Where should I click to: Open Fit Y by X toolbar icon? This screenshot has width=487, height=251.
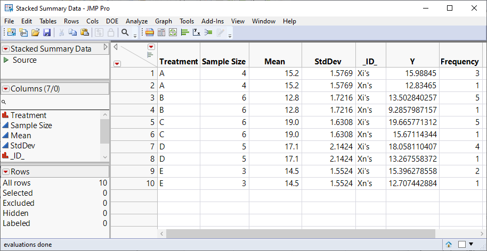tap(197, 32)
